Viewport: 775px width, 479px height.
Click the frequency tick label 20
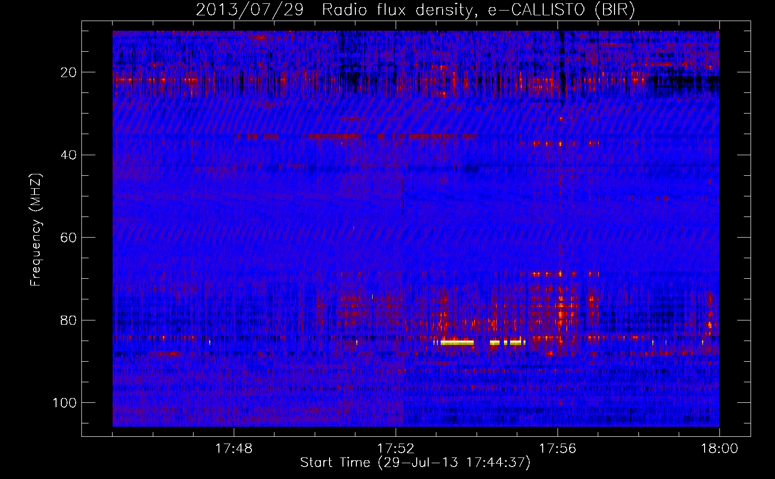pos(69,72)
